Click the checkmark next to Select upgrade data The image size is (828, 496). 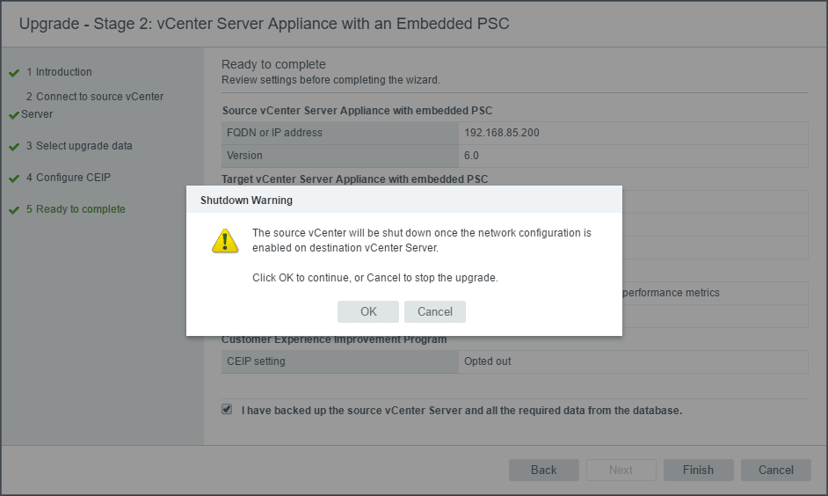(x=14, y=147)
